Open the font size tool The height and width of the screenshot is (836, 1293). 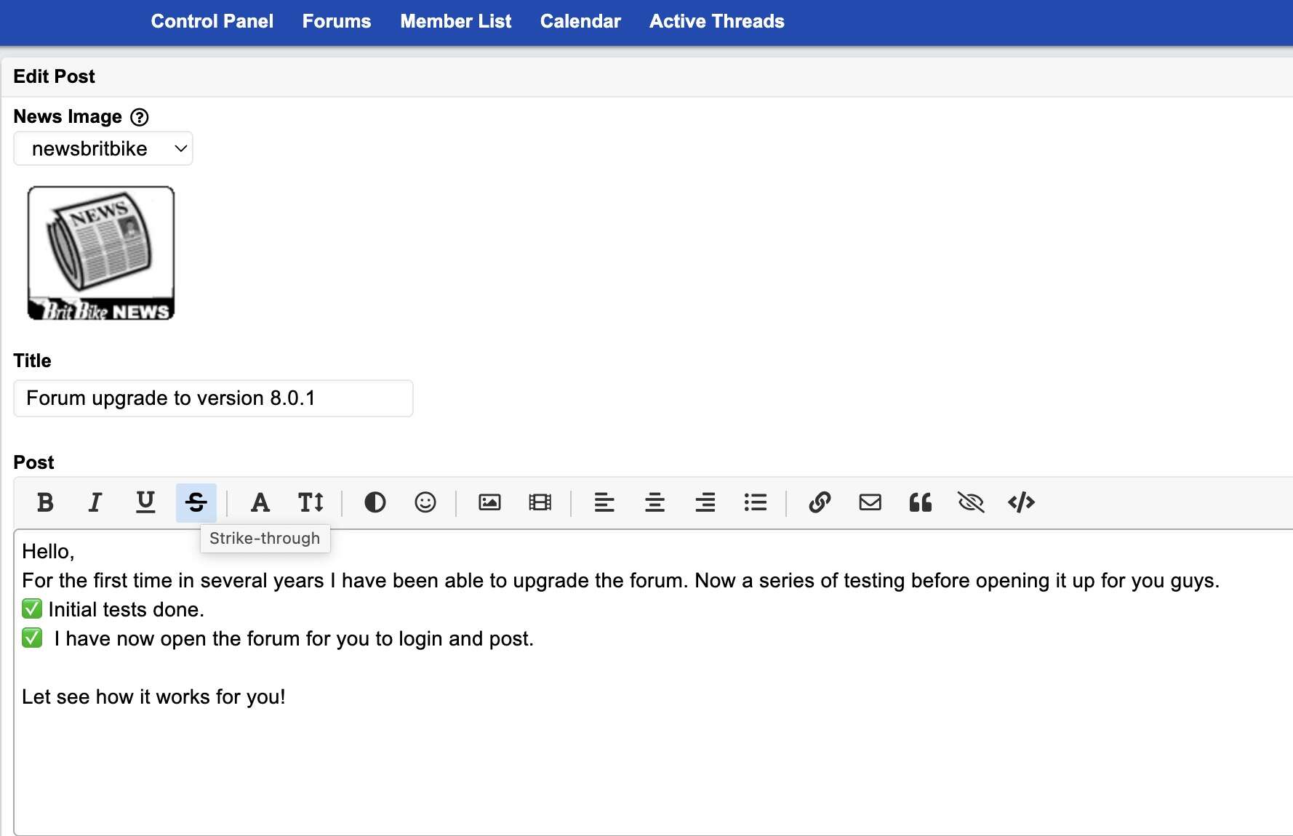(311, 502)
